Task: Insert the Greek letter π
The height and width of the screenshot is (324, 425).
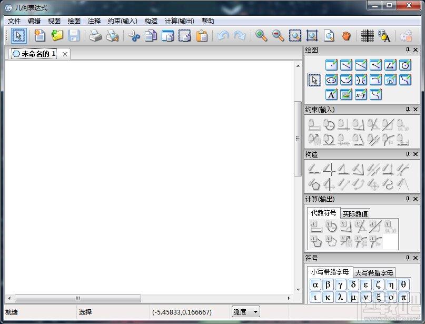Action: (x=403, y=298)
